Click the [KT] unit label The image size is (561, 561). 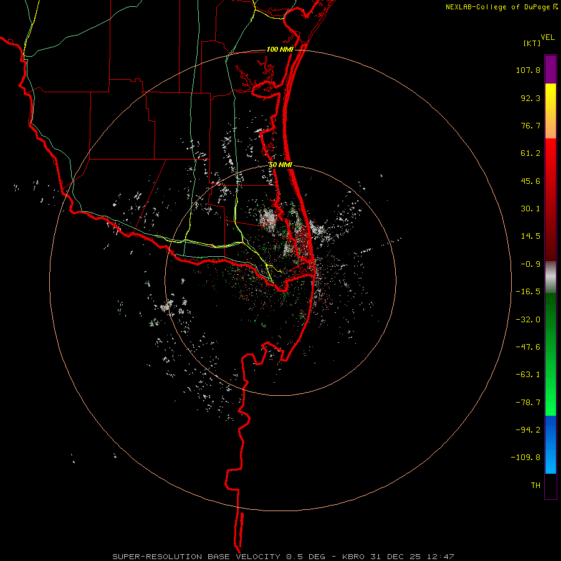pyautogui.click(x=532, y=43)
